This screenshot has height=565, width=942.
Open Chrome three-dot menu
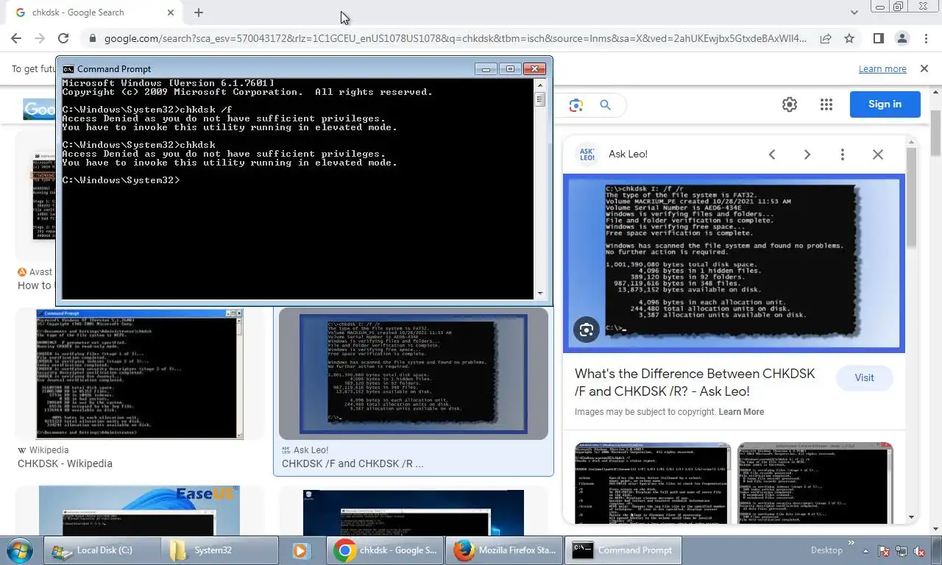(x=926, y=38)
